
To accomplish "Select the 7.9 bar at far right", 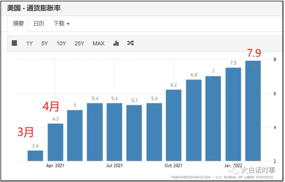I will [253, 111].
